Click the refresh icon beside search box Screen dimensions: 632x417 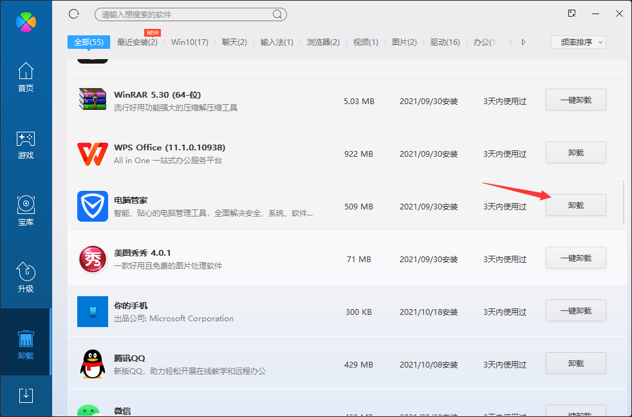(x=74, y=14)
